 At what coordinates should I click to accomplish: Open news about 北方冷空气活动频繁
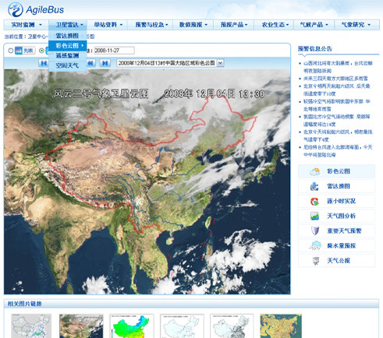click(337, 121)
